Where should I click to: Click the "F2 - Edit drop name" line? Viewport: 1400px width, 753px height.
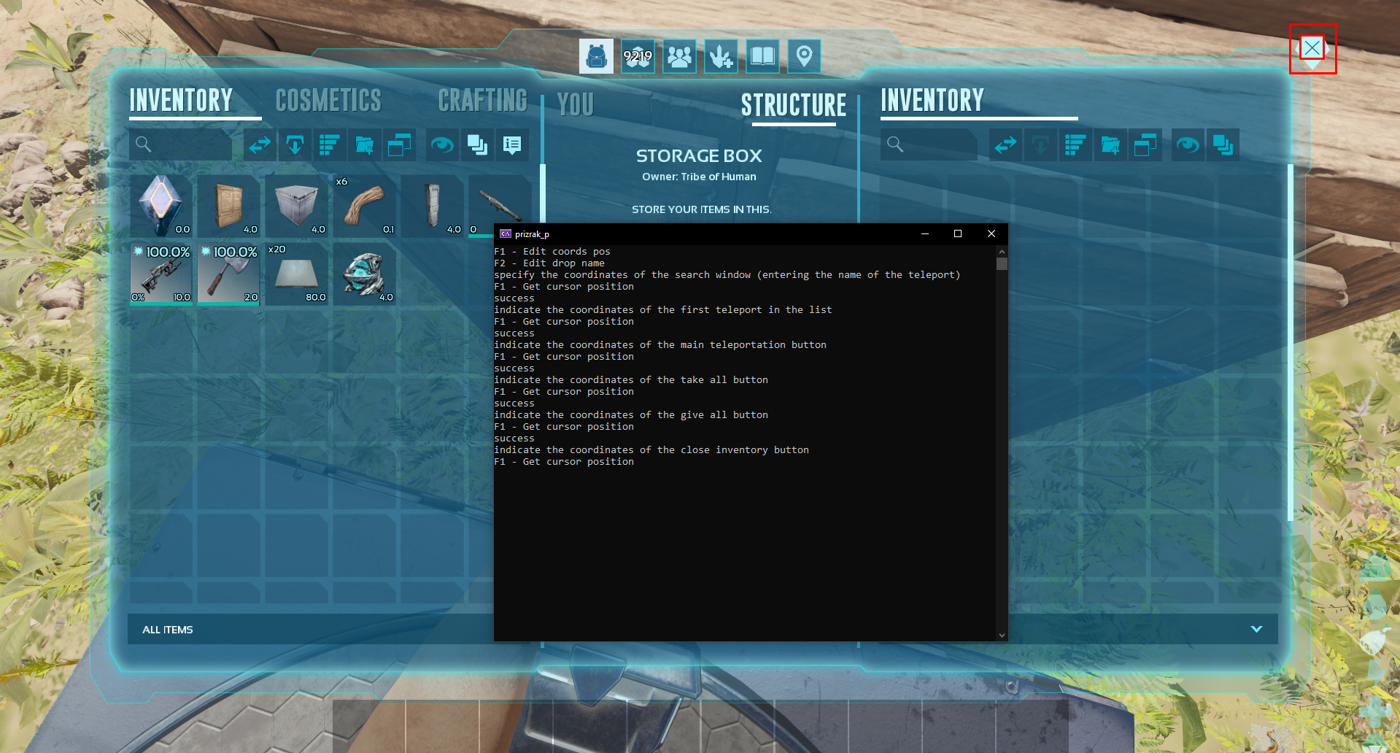549,263
